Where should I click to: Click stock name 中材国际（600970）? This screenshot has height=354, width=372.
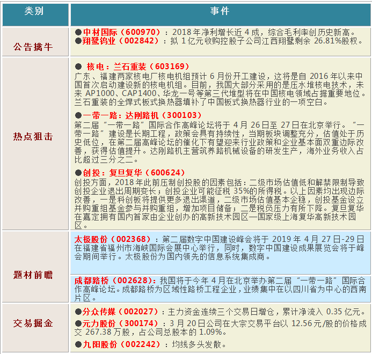[122, 32]
